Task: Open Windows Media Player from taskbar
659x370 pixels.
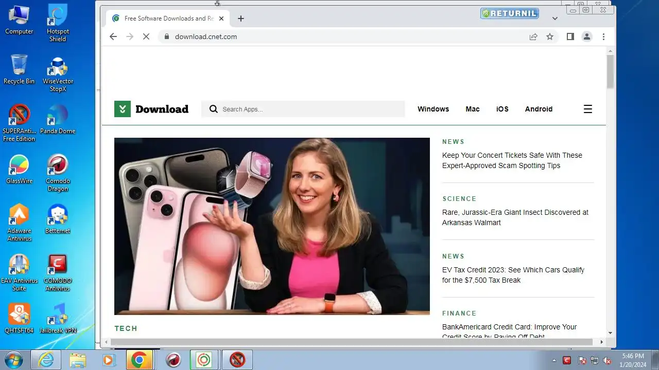Action: (x=108, y=360)
